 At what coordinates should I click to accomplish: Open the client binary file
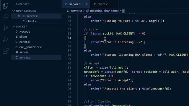[x=36, y=37]
